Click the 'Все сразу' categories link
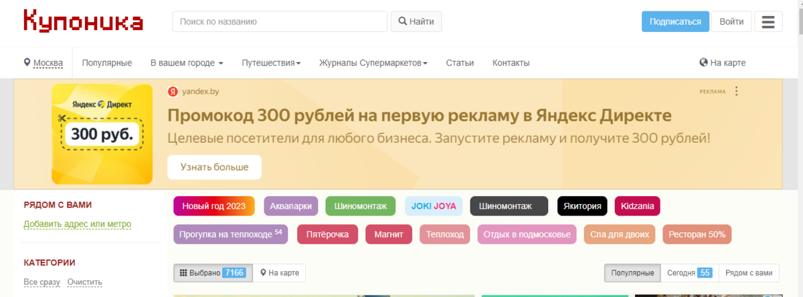803x297 pixels. pos(41,282)
